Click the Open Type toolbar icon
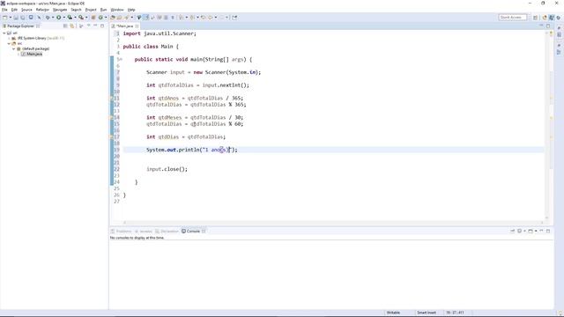Image resolution: width=564 pixels, height=317 pixels. click(x=113, y=18)
